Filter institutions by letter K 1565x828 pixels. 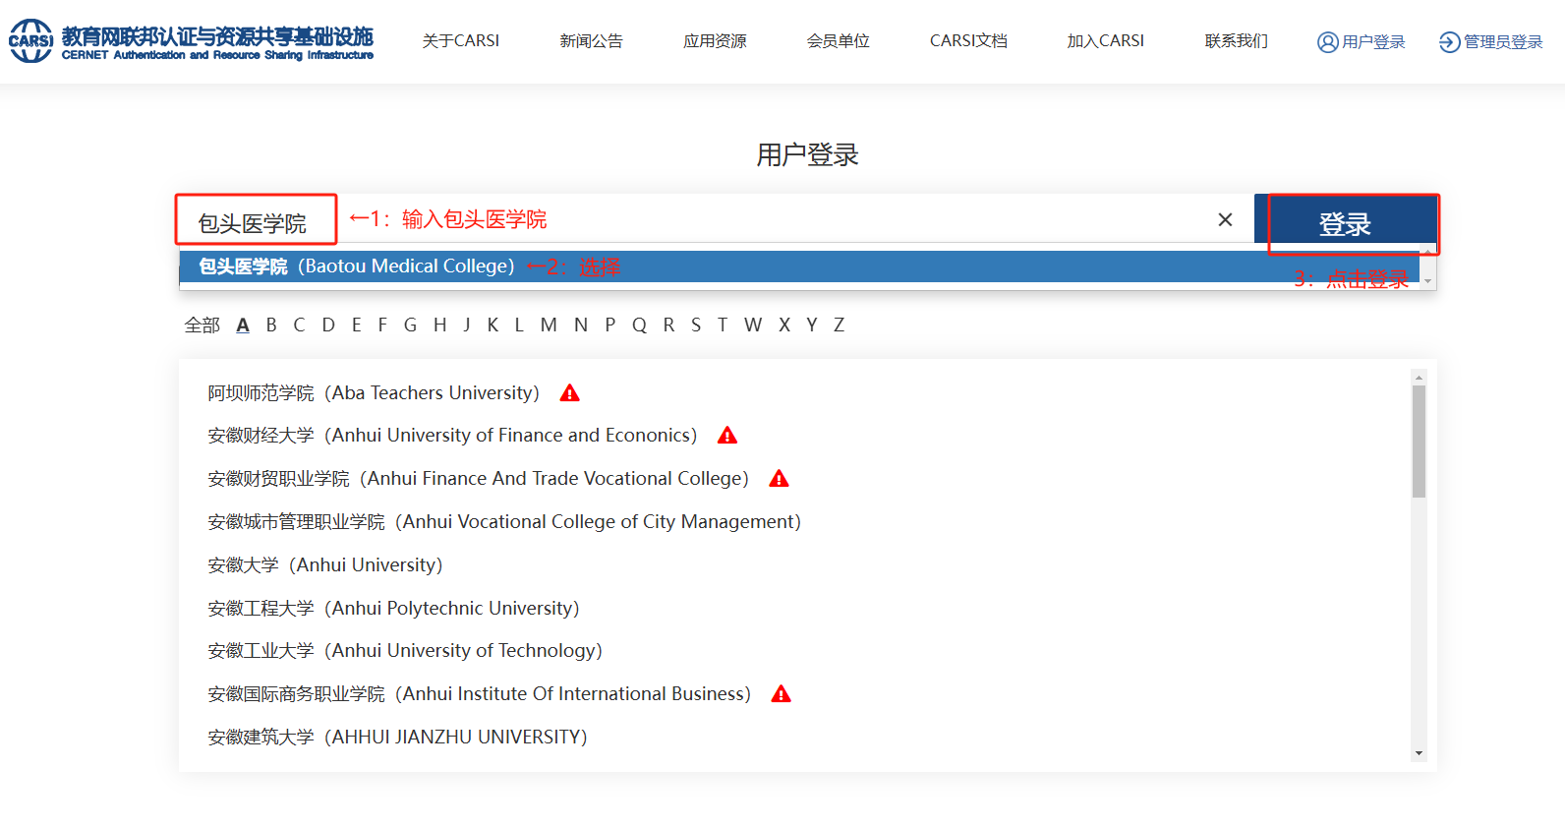coord(493,325)
